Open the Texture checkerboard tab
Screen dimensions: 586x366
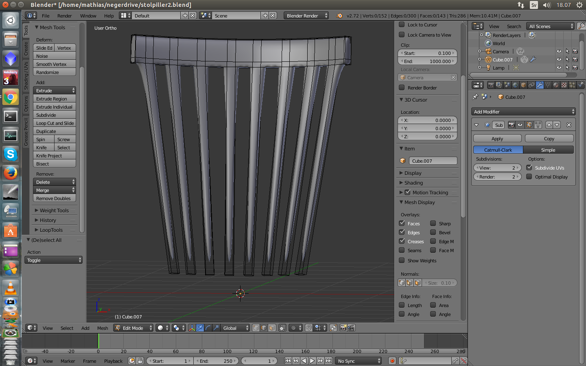(564, 85)
